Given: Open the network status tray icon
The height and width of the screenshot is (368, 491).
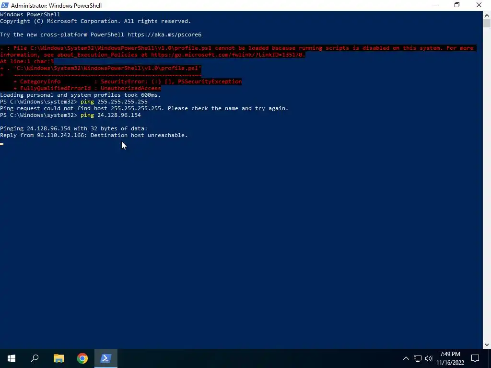Looking at the screenshot, I should (418, 358).
